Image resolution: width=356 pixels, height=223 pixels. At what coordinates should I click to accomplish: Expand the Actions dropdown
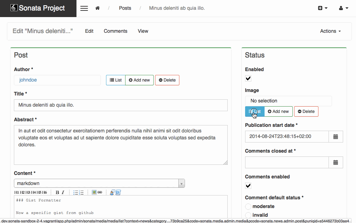click(x=330, y=31)
